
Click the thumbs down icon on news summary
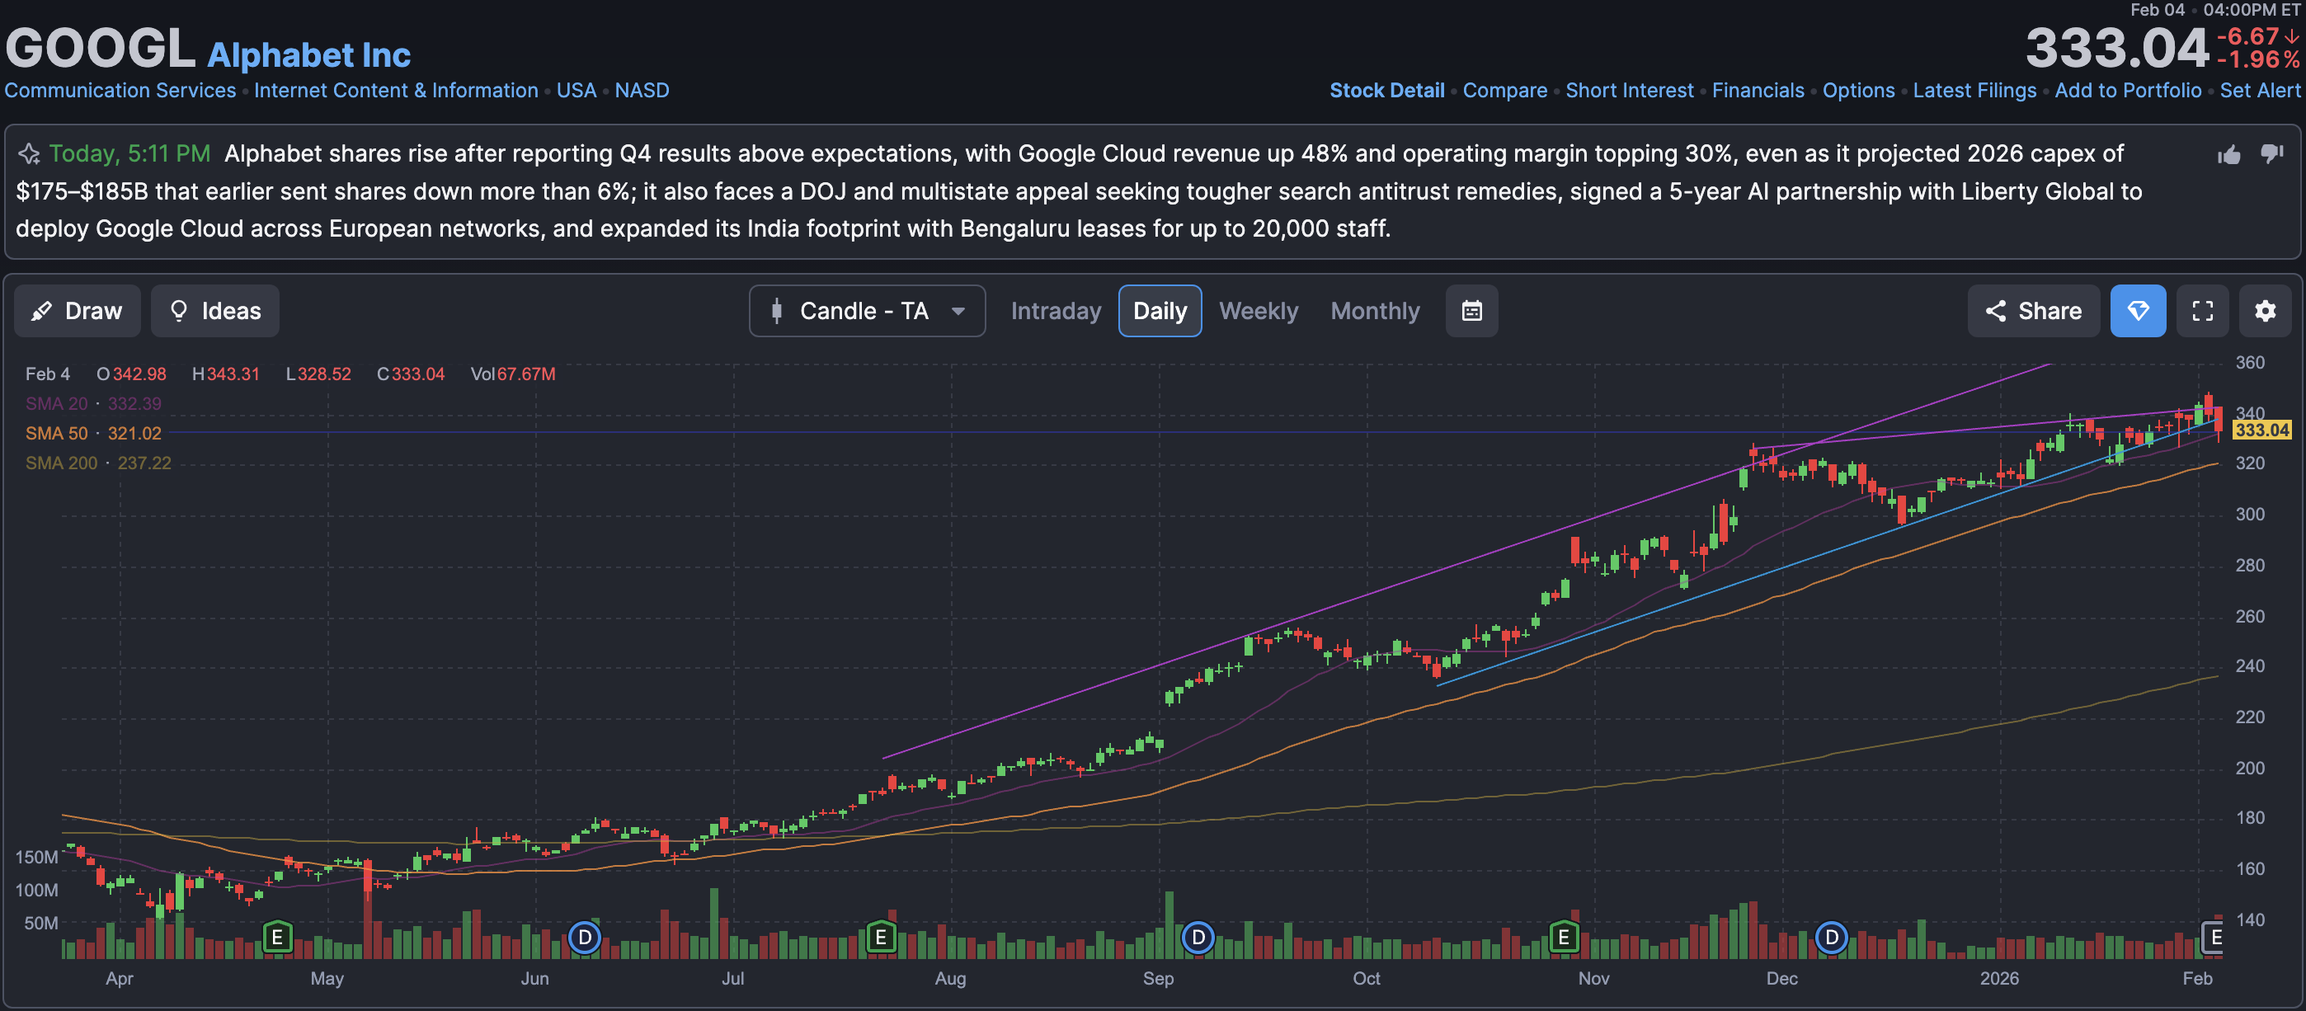(2271, 154)
